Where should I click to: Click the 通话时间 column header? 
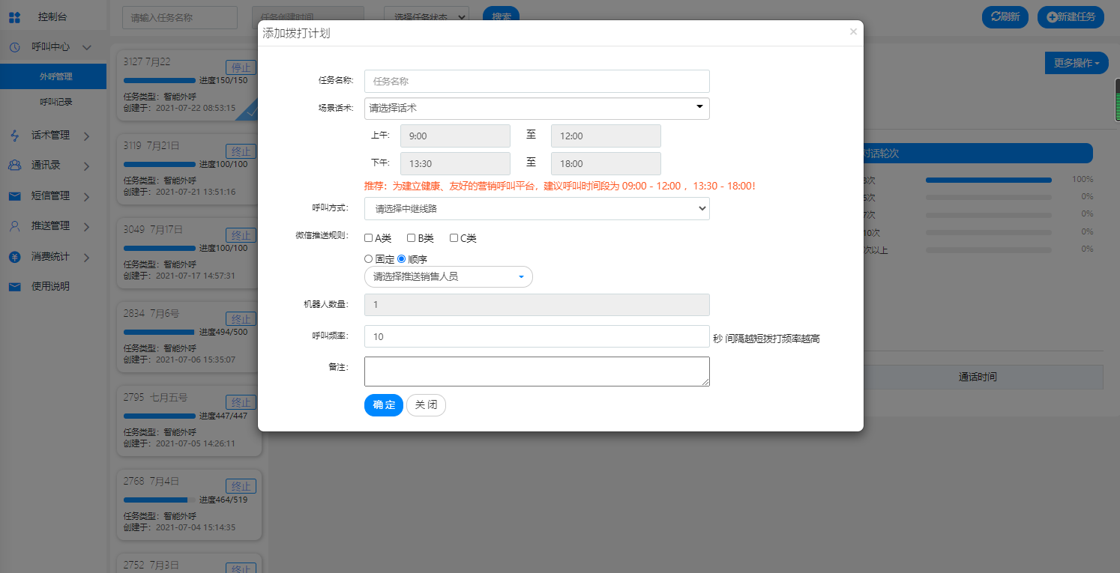click(x=978, y=377)
